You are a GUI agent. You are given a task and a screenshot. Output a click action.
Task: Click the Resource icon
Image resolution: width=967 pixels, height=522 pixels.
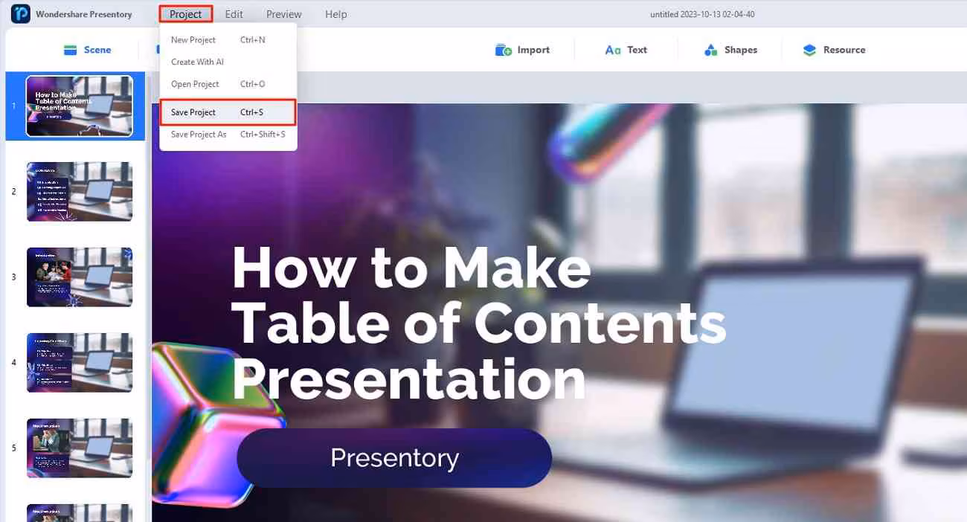point(809,50)
